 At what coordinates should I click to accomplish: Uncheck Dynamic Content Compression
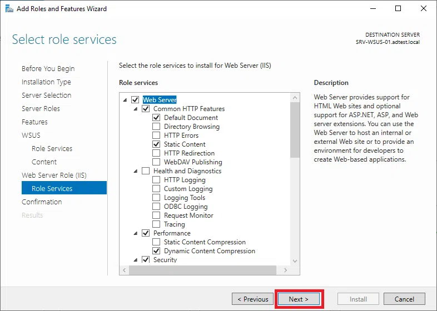click(x=156, y=251)
